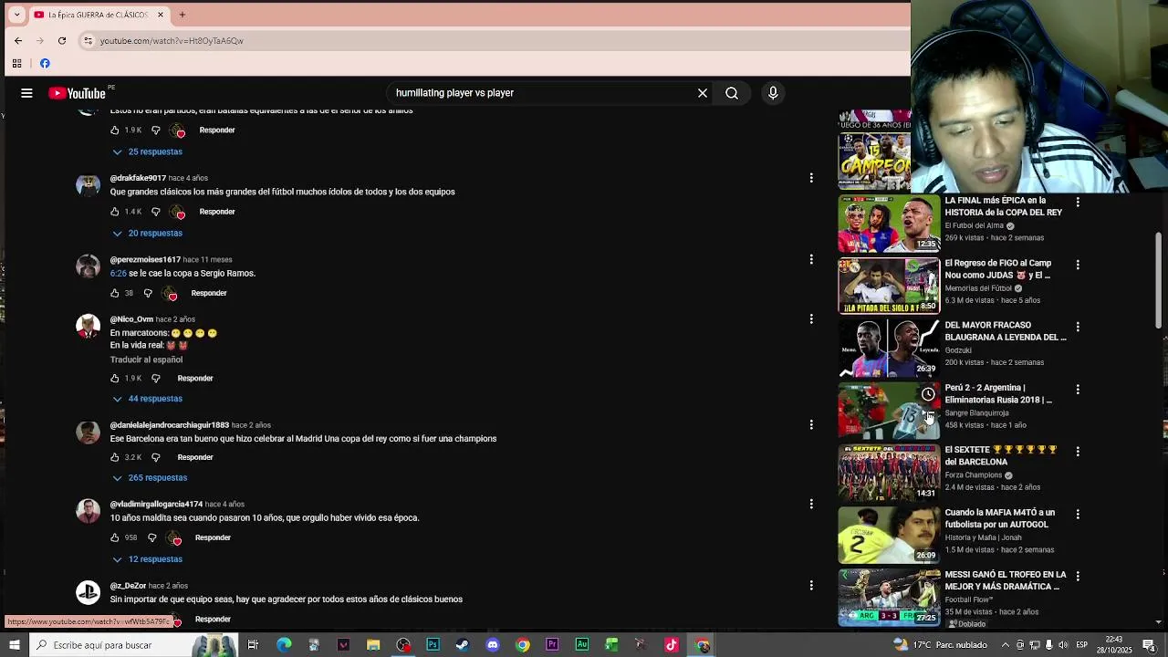The width and height of the screenshot is (1168, 657).
Task: Open @Nico_Ovm channel username link
Action: point(131,319)
